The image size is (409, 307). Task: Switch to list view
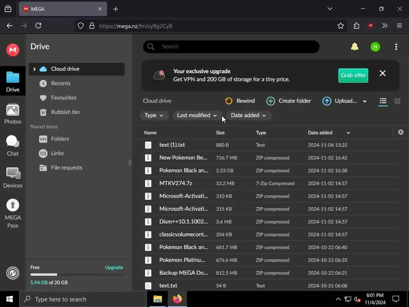[x=383, y=101]
